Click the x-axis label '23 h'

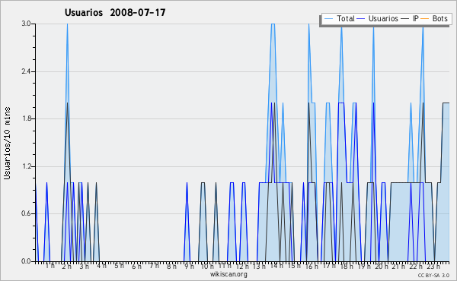(x=433, y=266)
